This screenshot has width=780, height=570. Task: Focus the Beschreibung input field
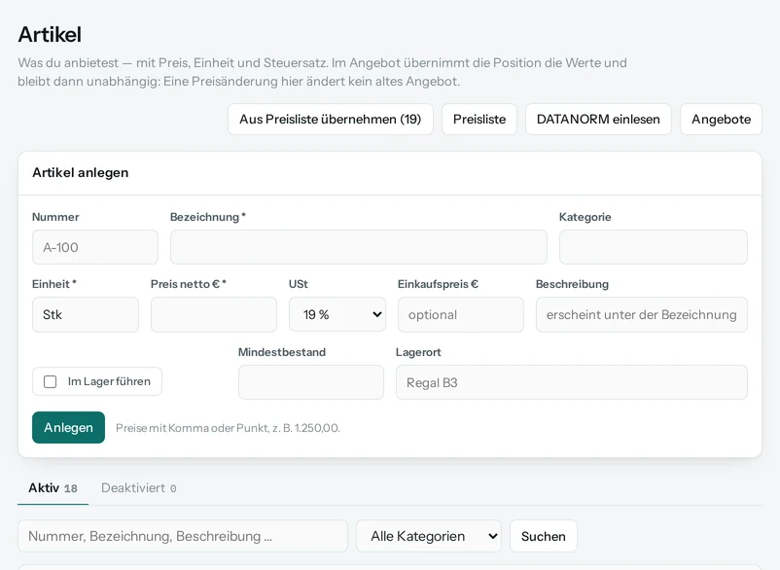pyautogui.click(x=642, y=314)
